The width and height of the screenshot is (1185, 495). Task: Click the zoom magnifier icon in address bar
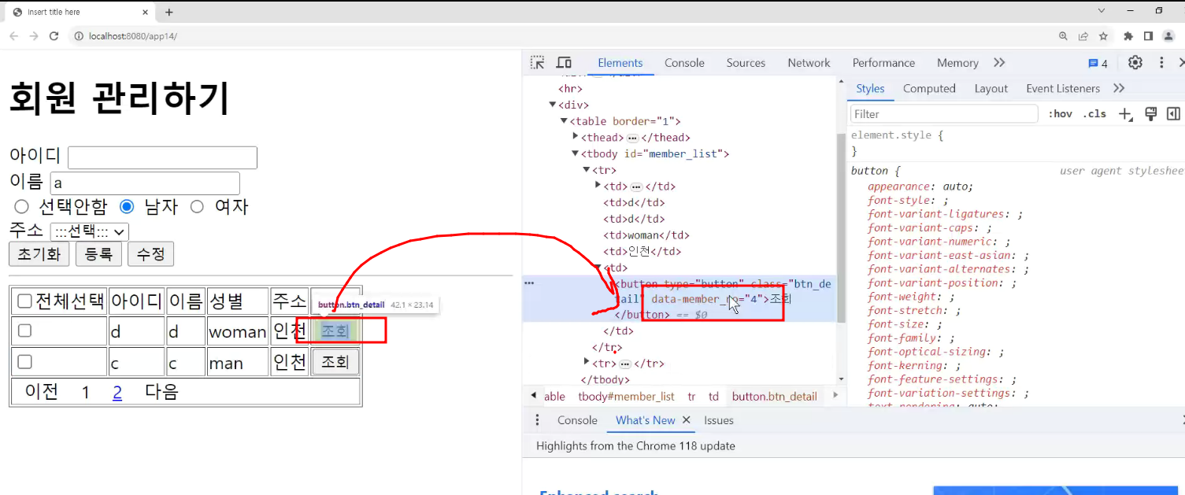pyautogui.click(x=1063, y=36)
